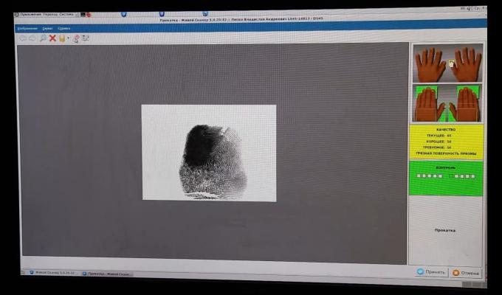Select the top hands thumbnail with highlighted finger
This screenshot has height=295, width=502.
tap(447, 64)
